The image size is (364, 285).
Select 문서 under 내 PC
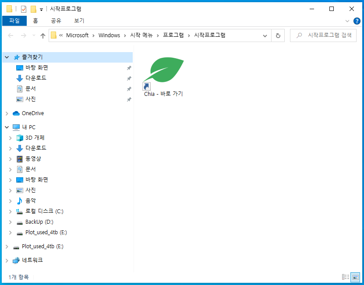click(x=30, y=169)
